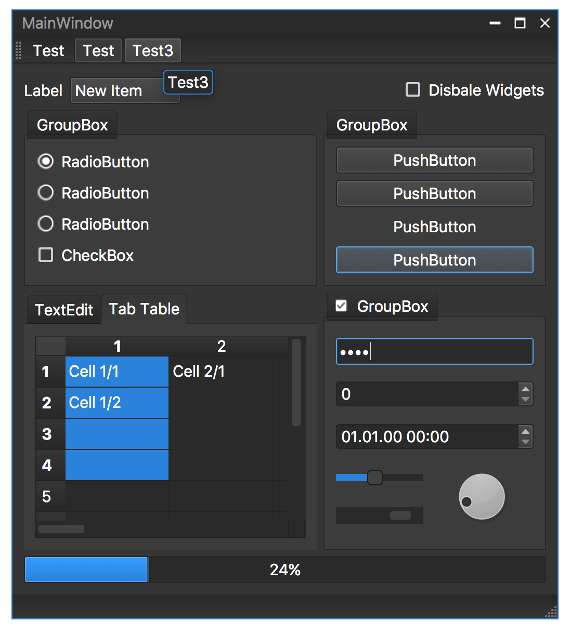Click the round dial knob
570x635 pixels.
482,496
